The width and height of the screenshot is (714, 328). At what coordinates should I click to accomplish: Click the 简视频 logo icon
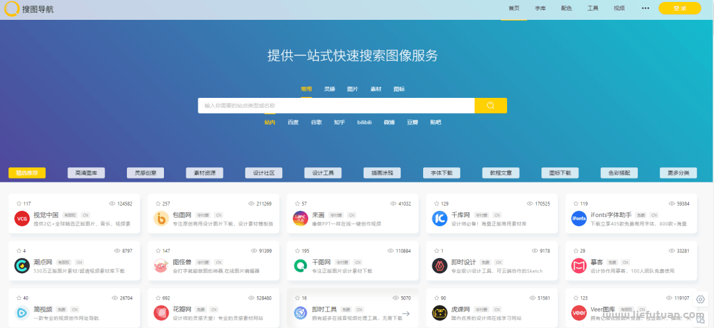(22, 313)
